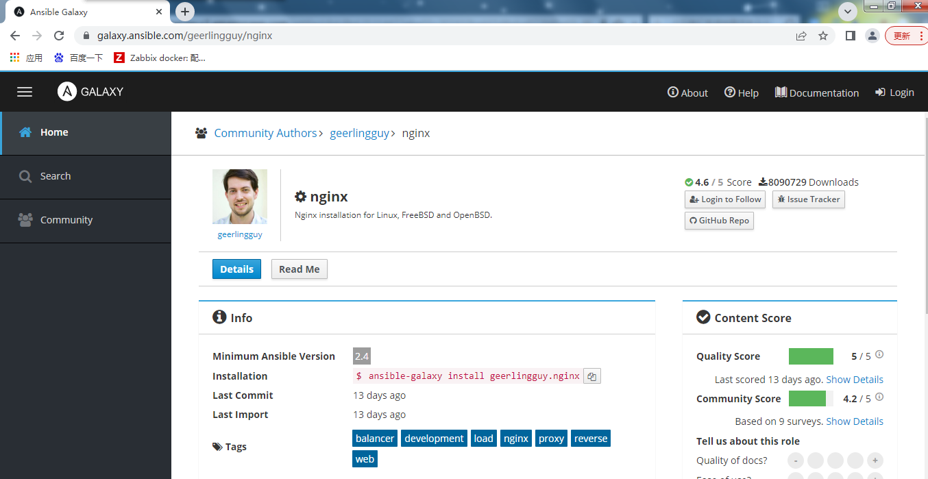Open the hamburger navigation menu
This screenshot has width=928, height=479.
[x=25, y=92]
